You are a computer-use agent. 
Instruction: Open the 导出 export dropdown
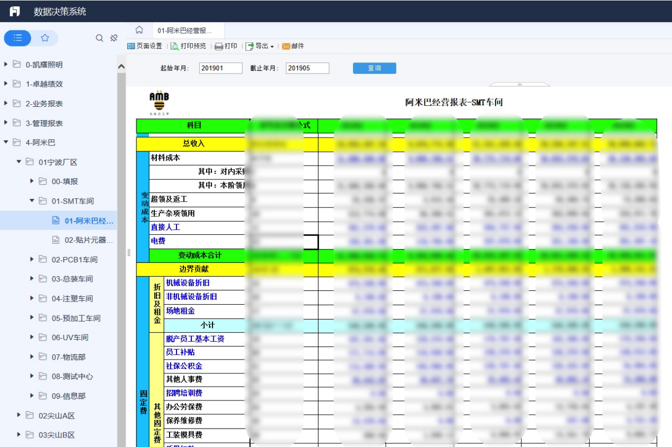tap(260, 46)
